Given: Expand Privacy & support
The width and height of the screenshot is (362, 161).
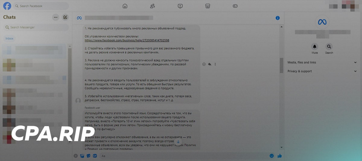Looking at the screenshot, I should click(322, 71).
